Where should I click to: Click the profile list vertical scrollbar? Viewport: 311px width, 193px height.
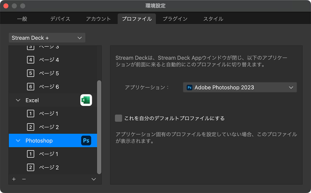[x=99, y=127]
